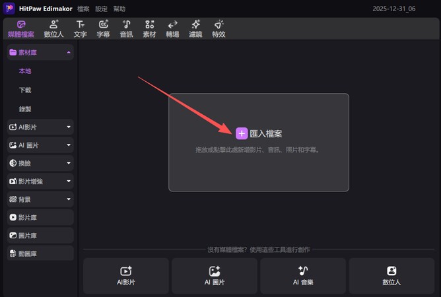Select 錄製 under 素材庫
The image size is (441, 297).
(x=25, y=109)
